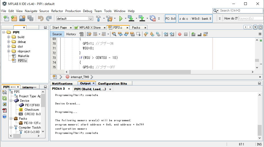The height and width of the screenshot is (147, 264).
Task: Click the dashboard project properties icon
Action: coord(4,92)
